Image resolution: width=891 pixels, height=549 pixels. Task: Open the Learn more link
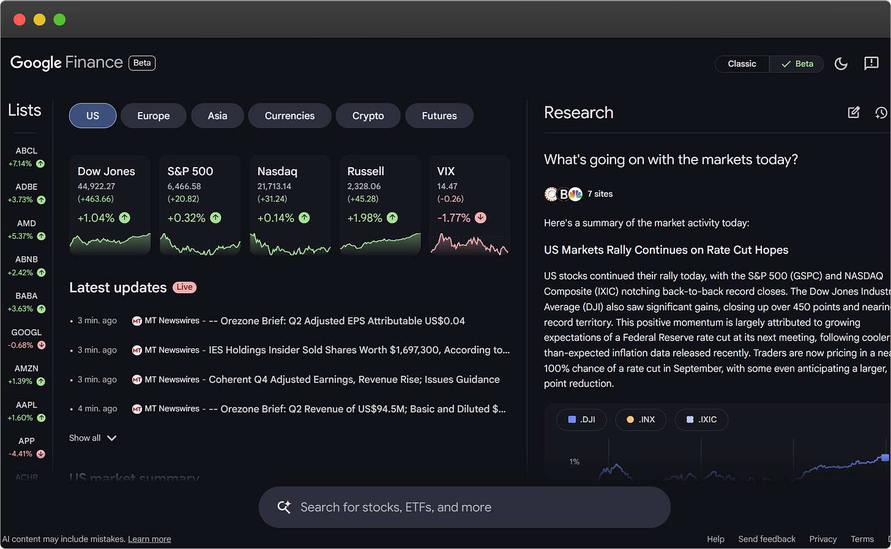pyautogui.click(x=149, y=539)
